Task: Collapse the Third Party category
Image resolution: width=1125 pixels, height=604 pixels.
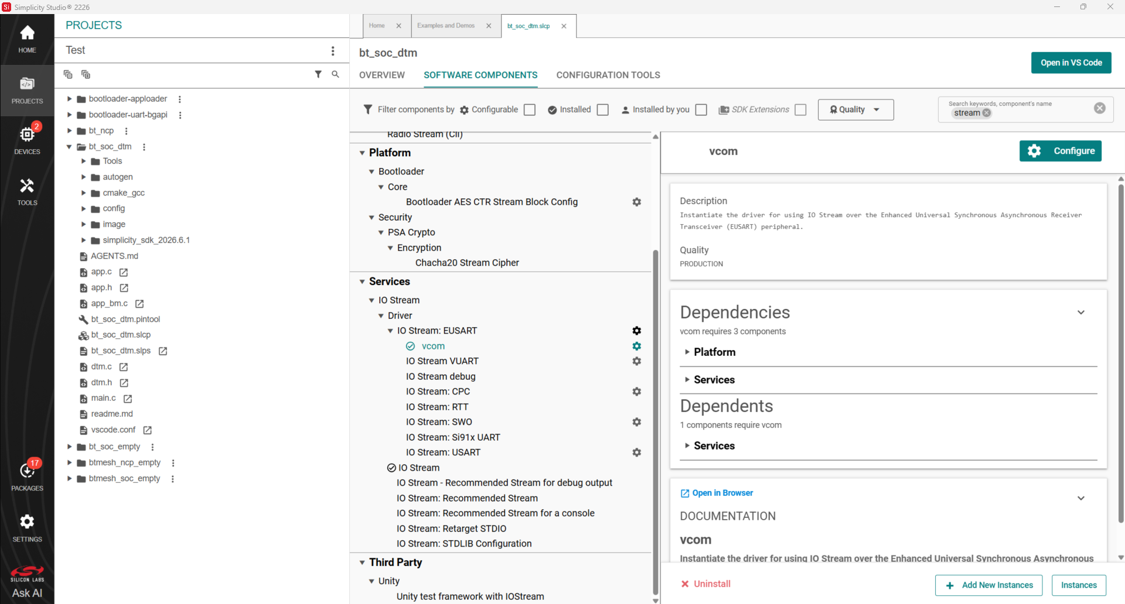Action: pos(362,562)
